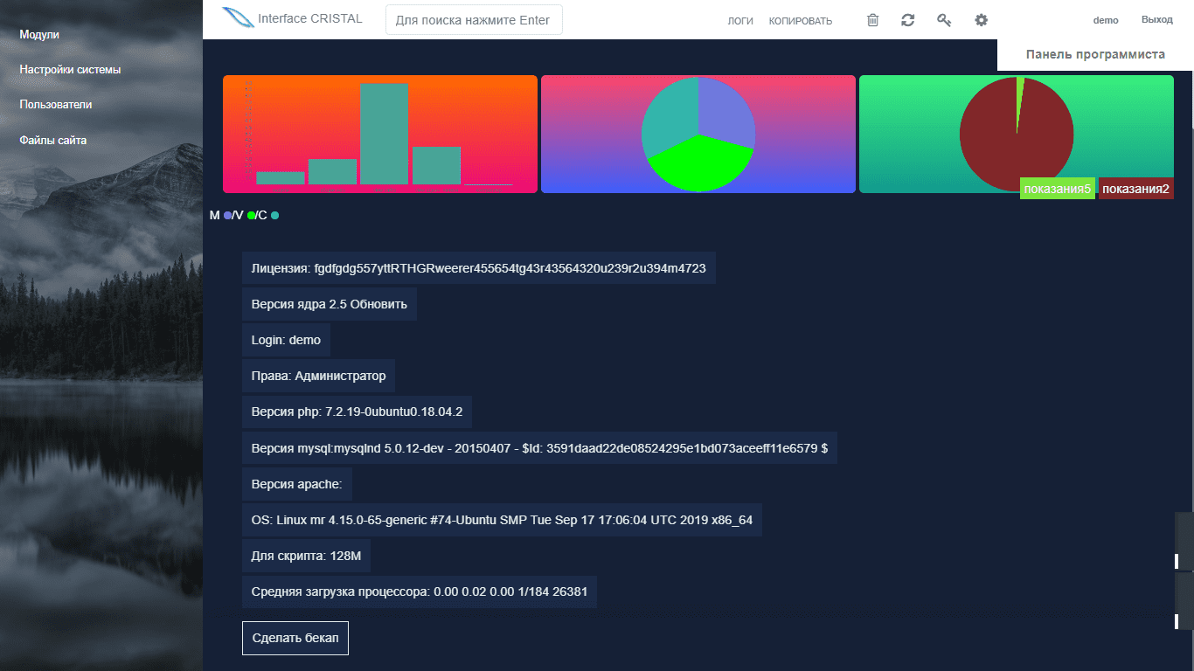Toggle the показания5 green legend label
The image size is (1194, 671).
coord(1057,189)
